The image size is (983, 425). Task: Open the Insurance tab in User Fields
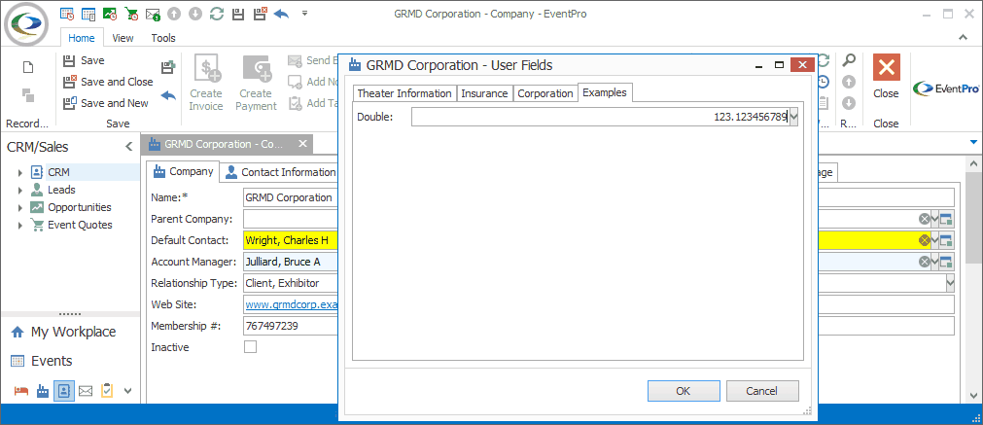(x=484, y=93)
